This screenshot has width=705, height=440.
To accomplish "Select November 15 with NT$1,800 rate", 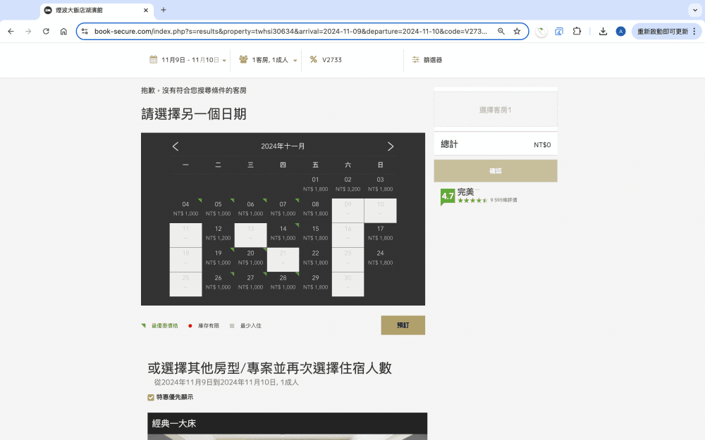I will pyautogui.click(x=315, y=233).
